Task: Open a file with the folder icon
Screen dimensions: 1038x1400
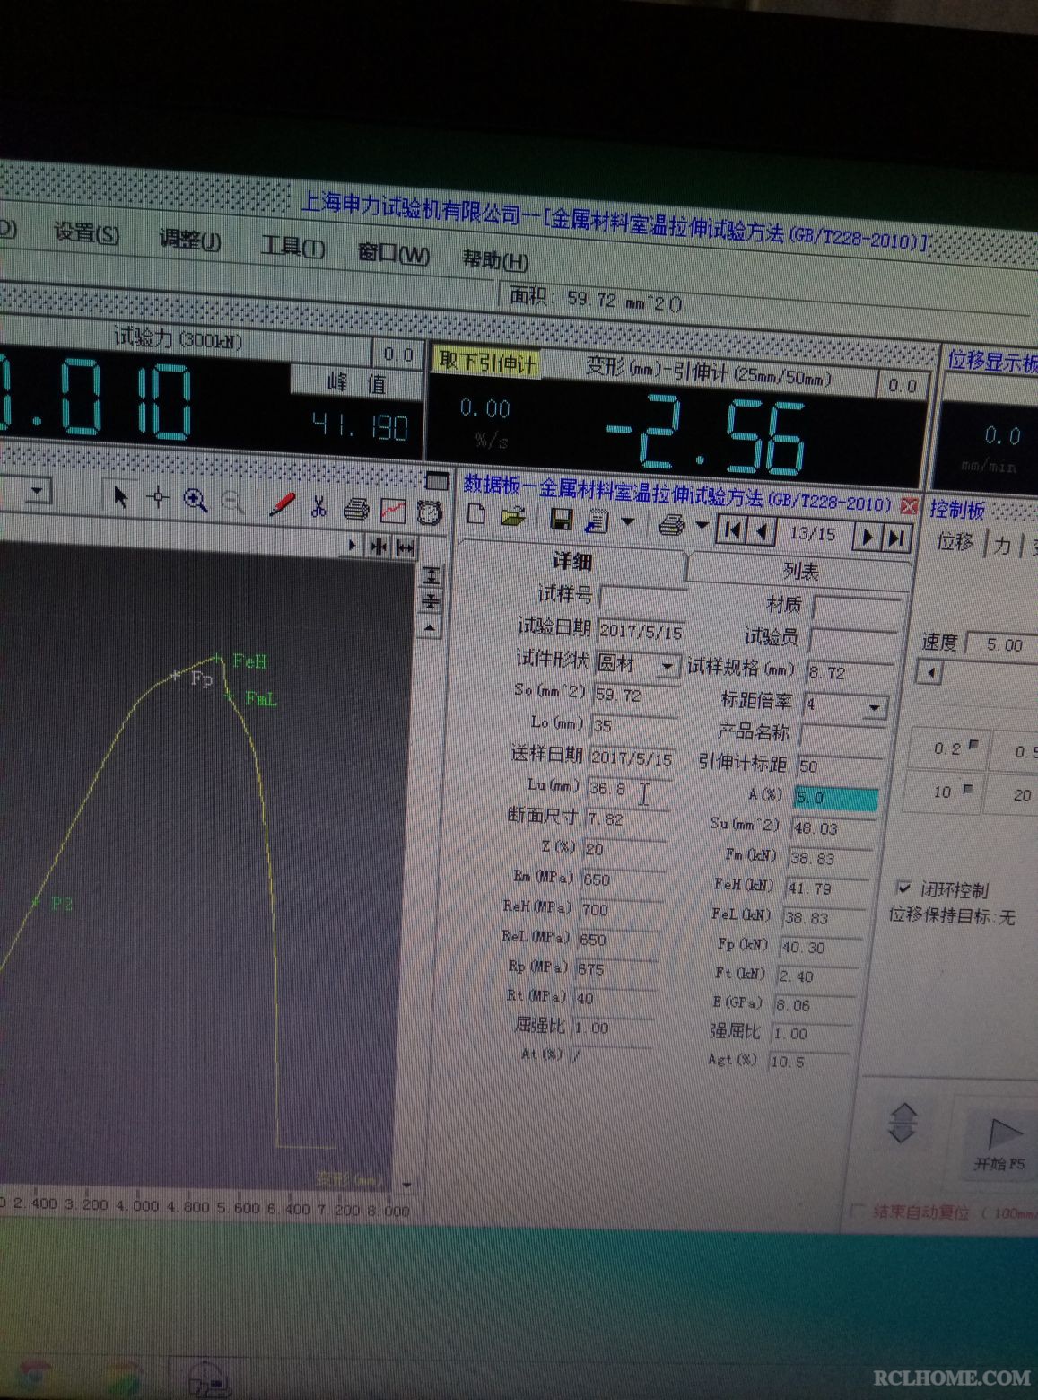Action: (513, 517)
